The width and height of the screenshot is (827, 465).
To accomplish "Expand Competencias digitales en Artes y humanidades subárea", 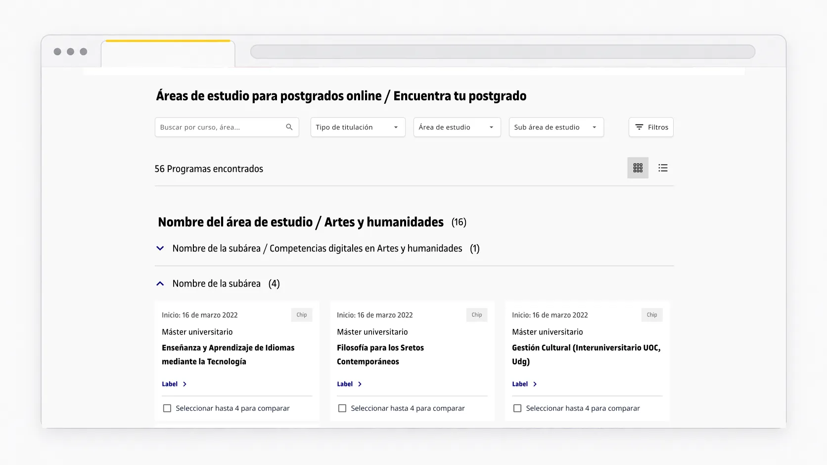I will click(160, 248).
